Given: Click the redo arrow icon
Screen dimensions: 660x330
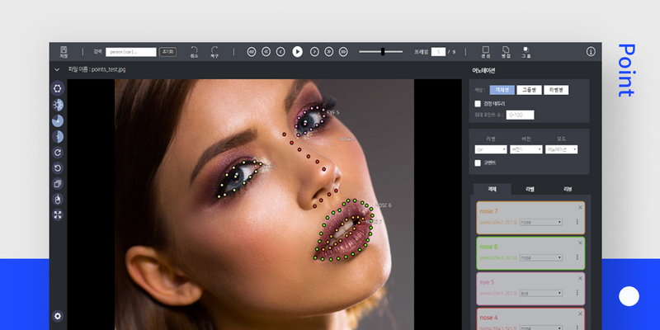Looking at the screenshot, I should tap(214, 50).
